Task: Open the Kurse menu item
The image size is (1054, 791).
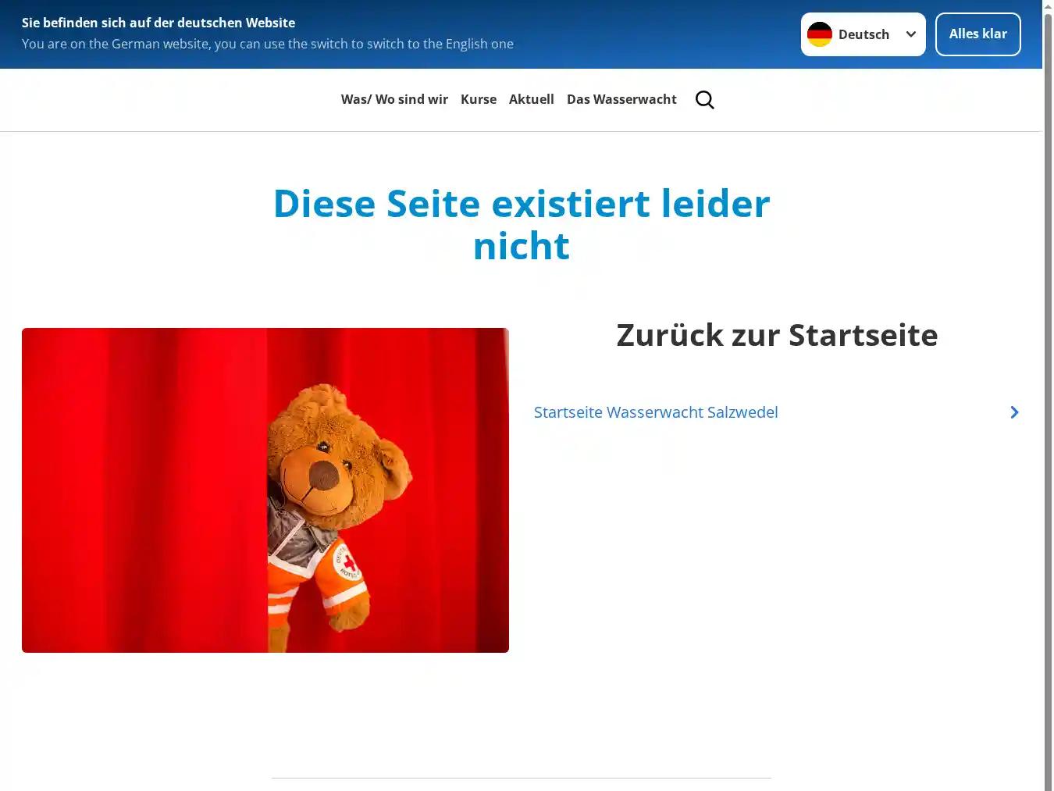Action: 479,99
